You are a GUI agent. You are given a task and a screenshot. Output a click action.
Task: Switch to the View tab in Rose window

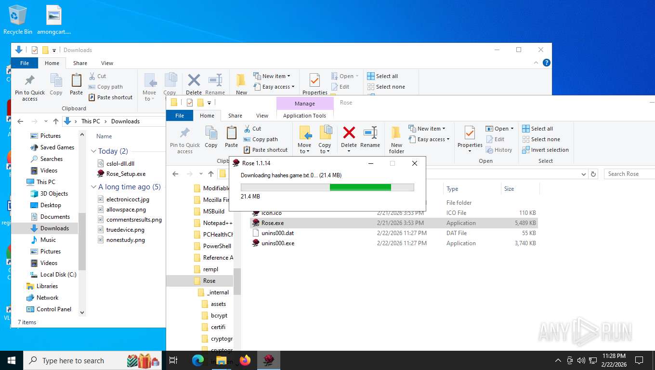(x=262, y=116)
